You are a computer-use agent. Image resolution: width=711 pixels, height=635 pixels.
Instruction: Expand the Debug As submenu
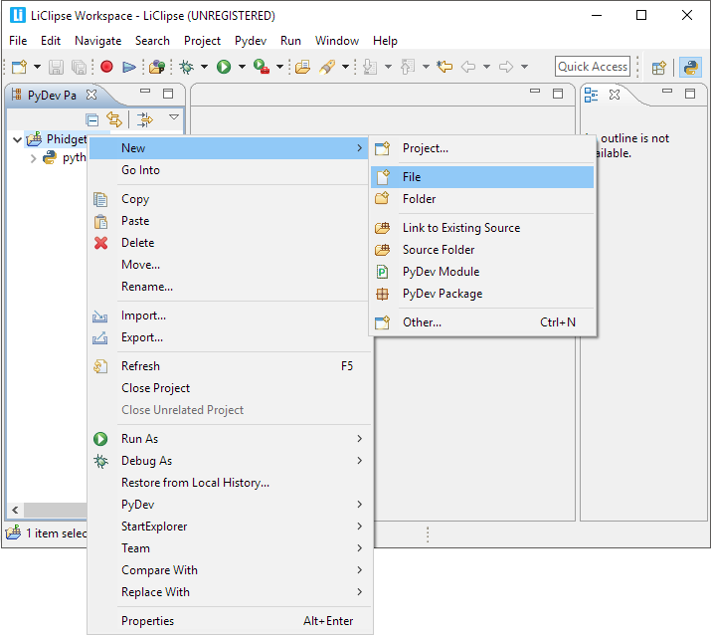pos(230,461)
